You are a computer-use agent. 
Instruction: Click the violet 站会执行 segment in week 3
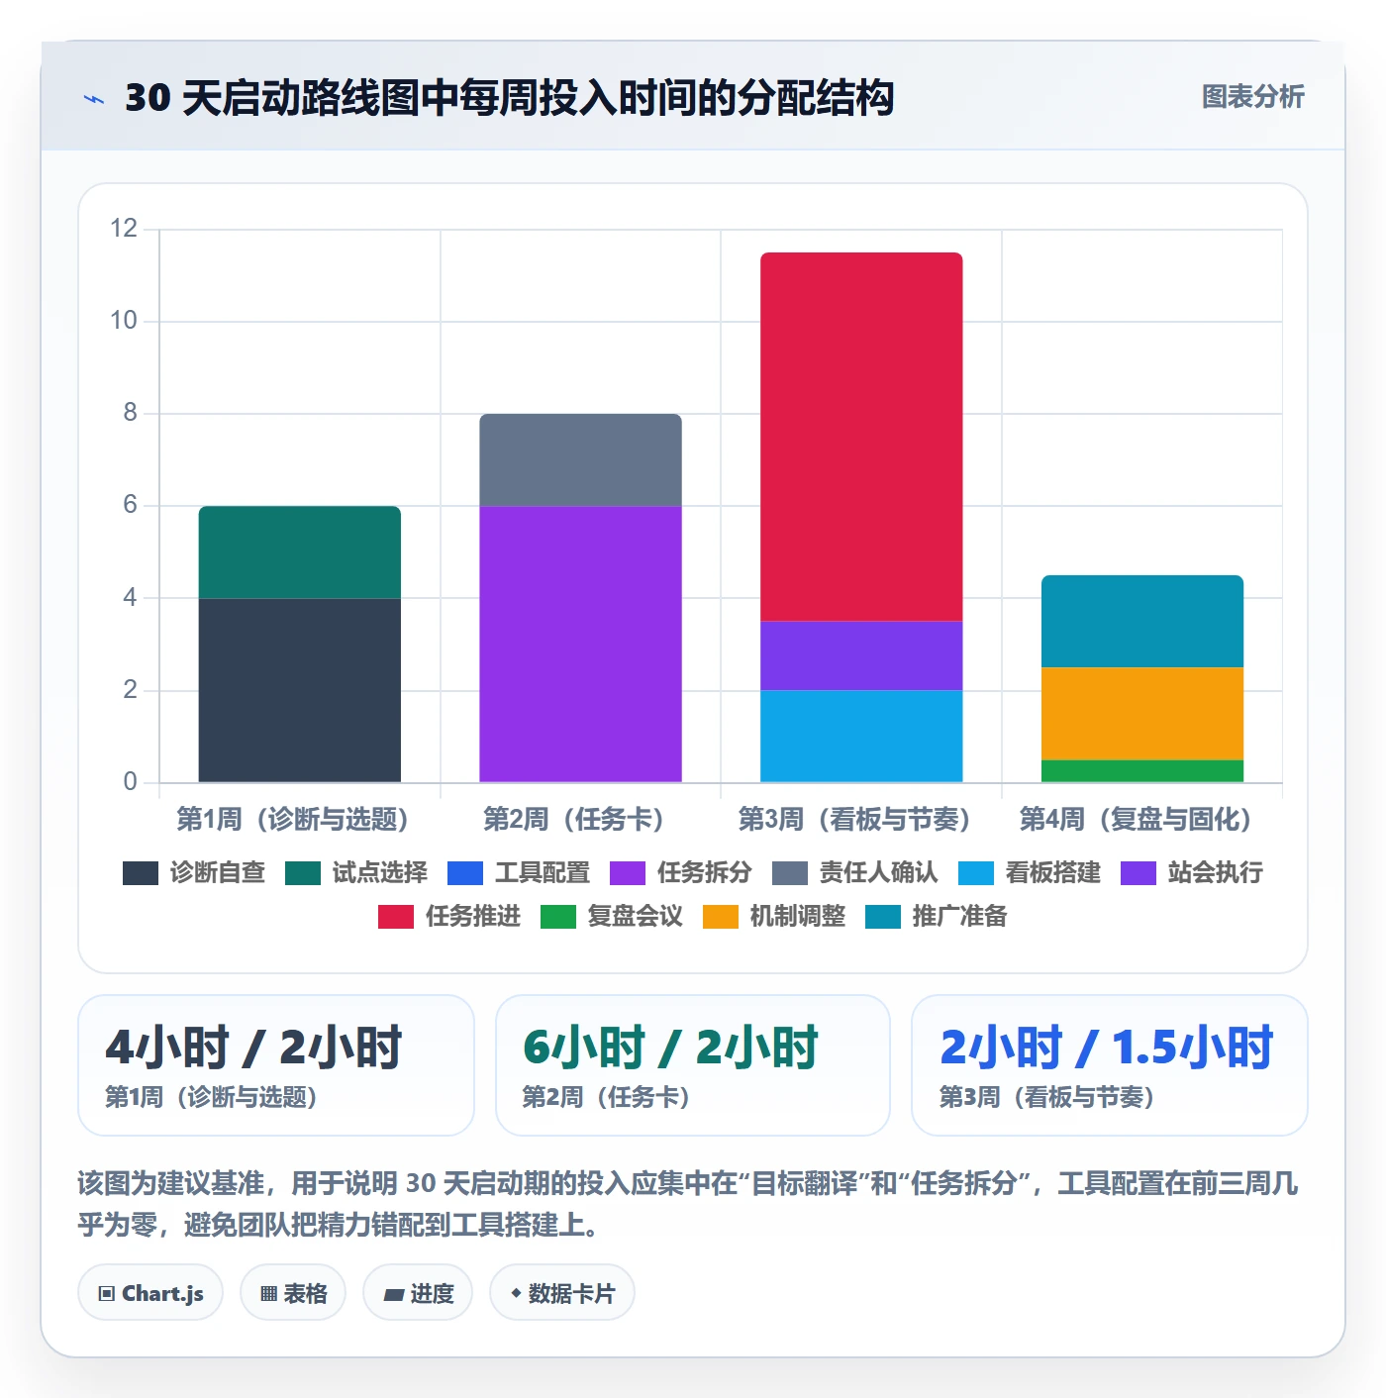coord(861,655)
